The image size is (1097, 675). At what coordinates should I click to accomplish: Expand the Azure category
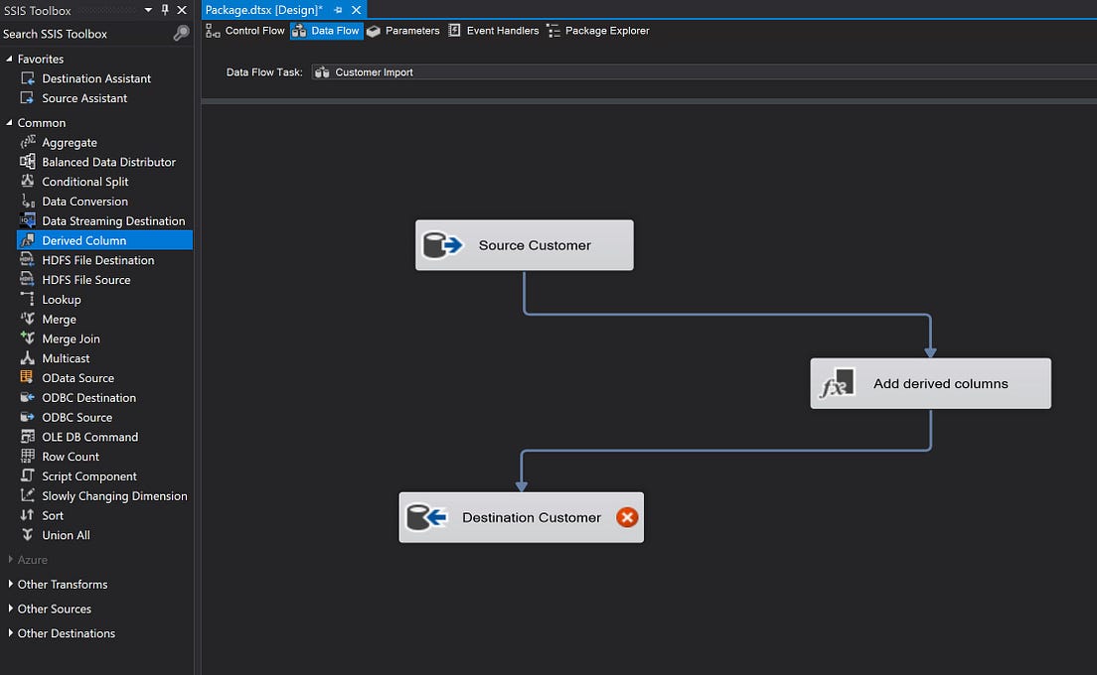pyautogui.click(x=9, y=559)
